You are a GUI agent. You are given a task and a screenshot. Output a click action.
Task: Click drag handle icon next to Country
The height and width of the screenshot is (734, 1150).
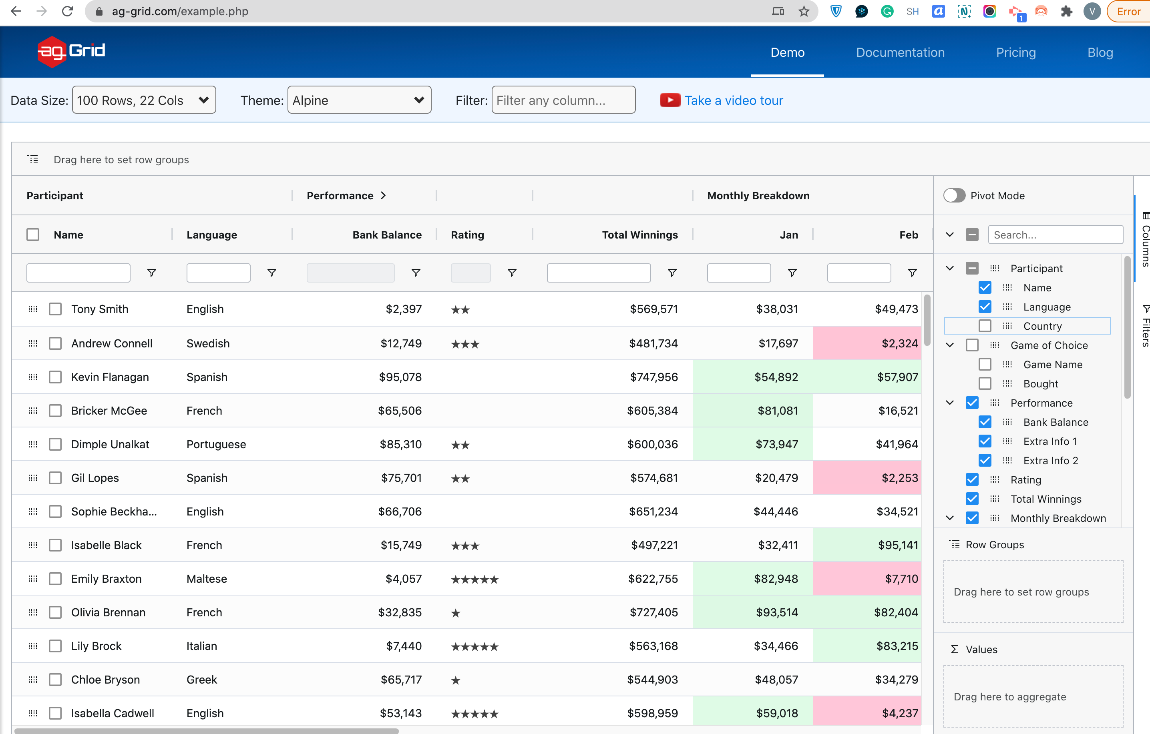1007,326
